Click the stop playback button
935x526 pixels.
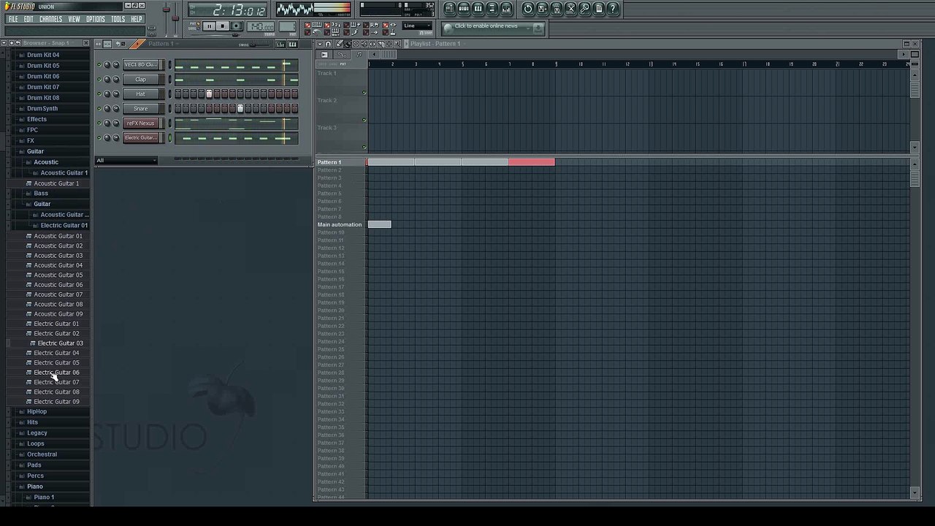click(x=223, y=26)
